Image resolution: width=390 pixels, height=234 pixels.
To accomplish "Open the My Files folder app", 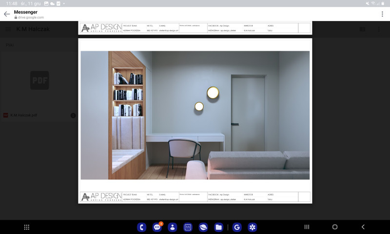I will pos(219,227).
